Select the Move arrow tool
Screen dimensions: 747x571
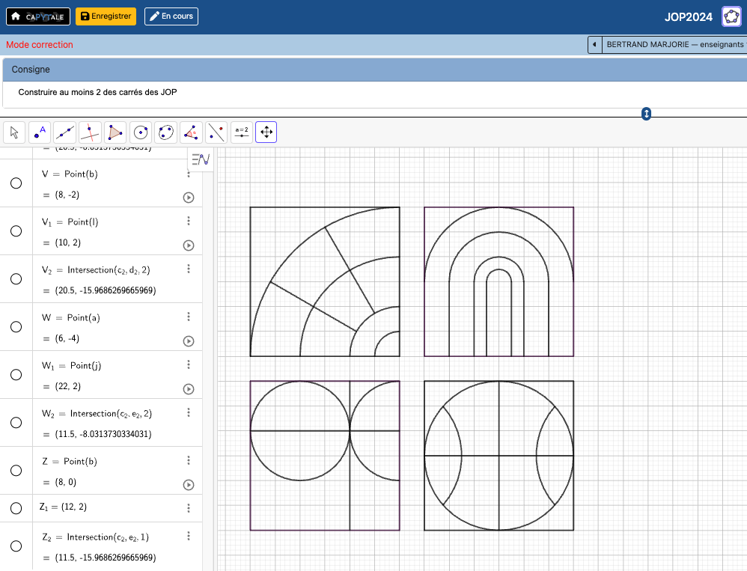pyautogui.click(x=14, y=132)
